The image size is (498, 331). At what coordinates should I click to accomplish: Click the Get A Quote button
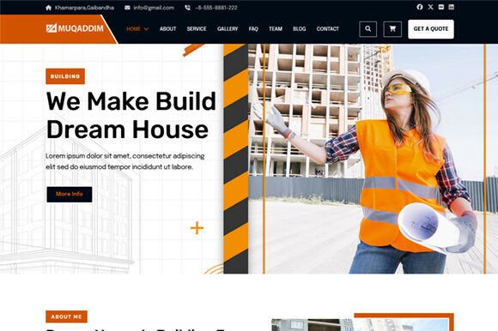tap(431, 29)
